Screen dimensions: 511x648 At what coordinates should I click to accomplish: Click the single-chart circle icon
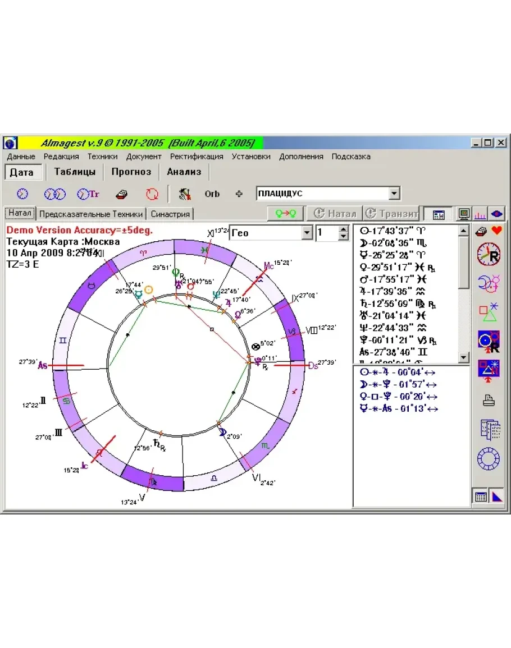point(22,194)
